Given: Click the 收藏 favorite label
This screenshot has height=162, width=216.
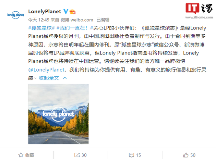Looking at the screenshot, I should click(x=29, y=155).
